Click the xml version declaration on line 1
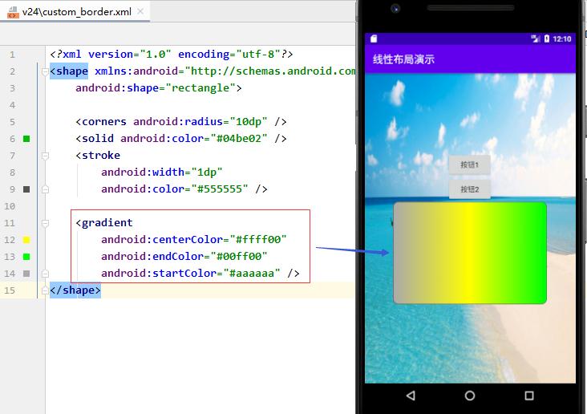 (172, 55)
